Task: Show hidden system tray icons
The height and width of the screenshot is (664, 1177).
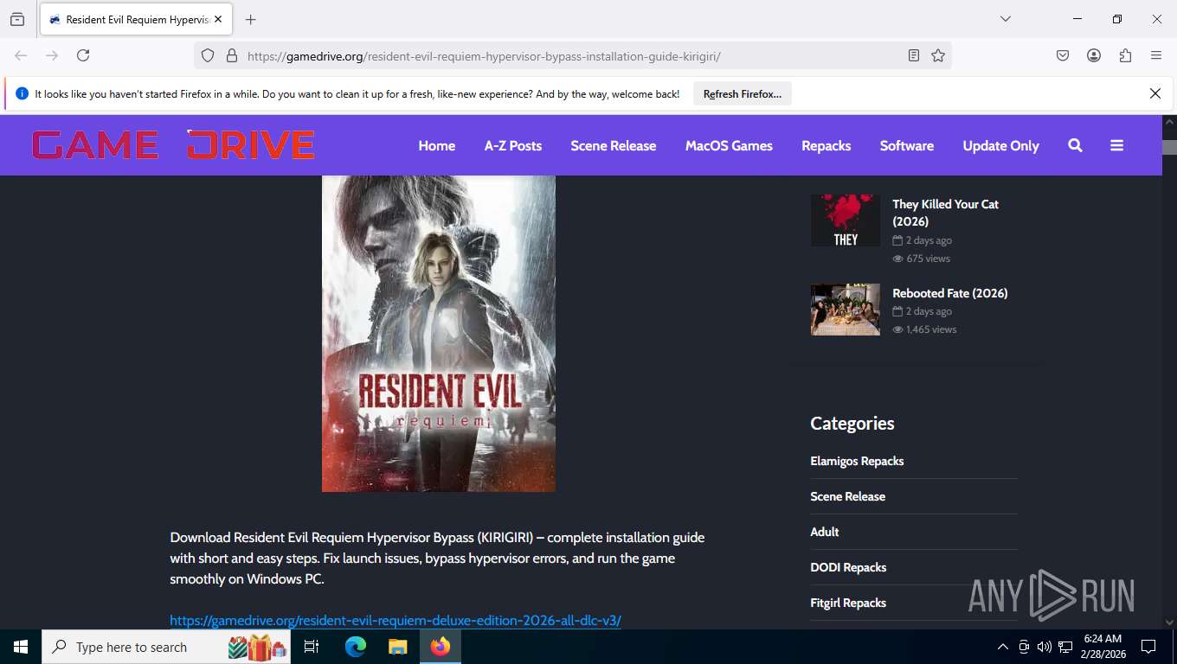Action: click(x=1003, y=647)
